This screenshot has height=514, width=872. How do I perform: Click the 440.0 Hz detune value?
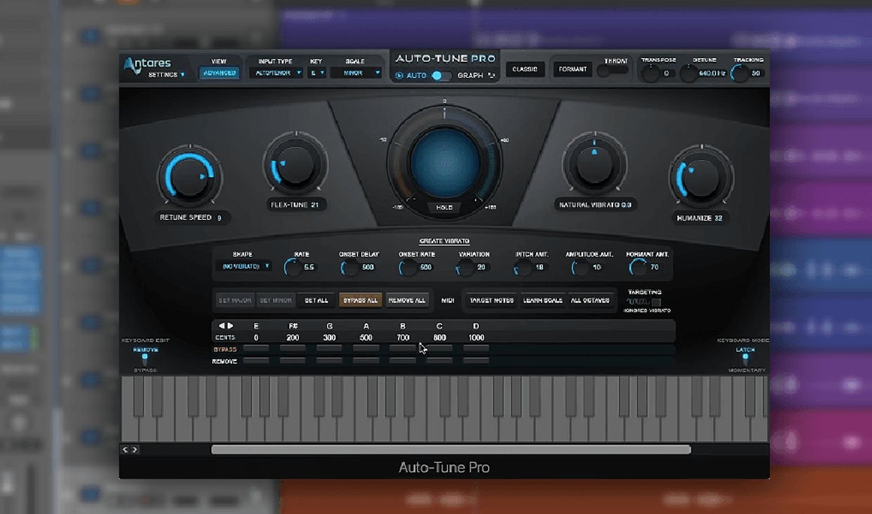712,72
